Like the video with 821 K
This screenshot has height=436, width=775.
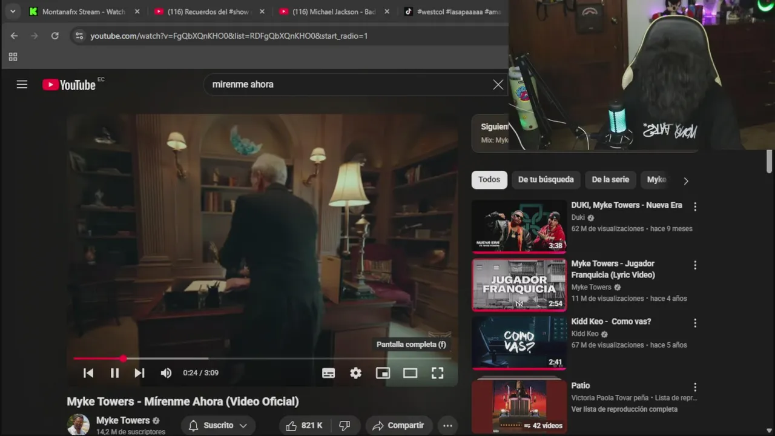(x=305, y=426)
